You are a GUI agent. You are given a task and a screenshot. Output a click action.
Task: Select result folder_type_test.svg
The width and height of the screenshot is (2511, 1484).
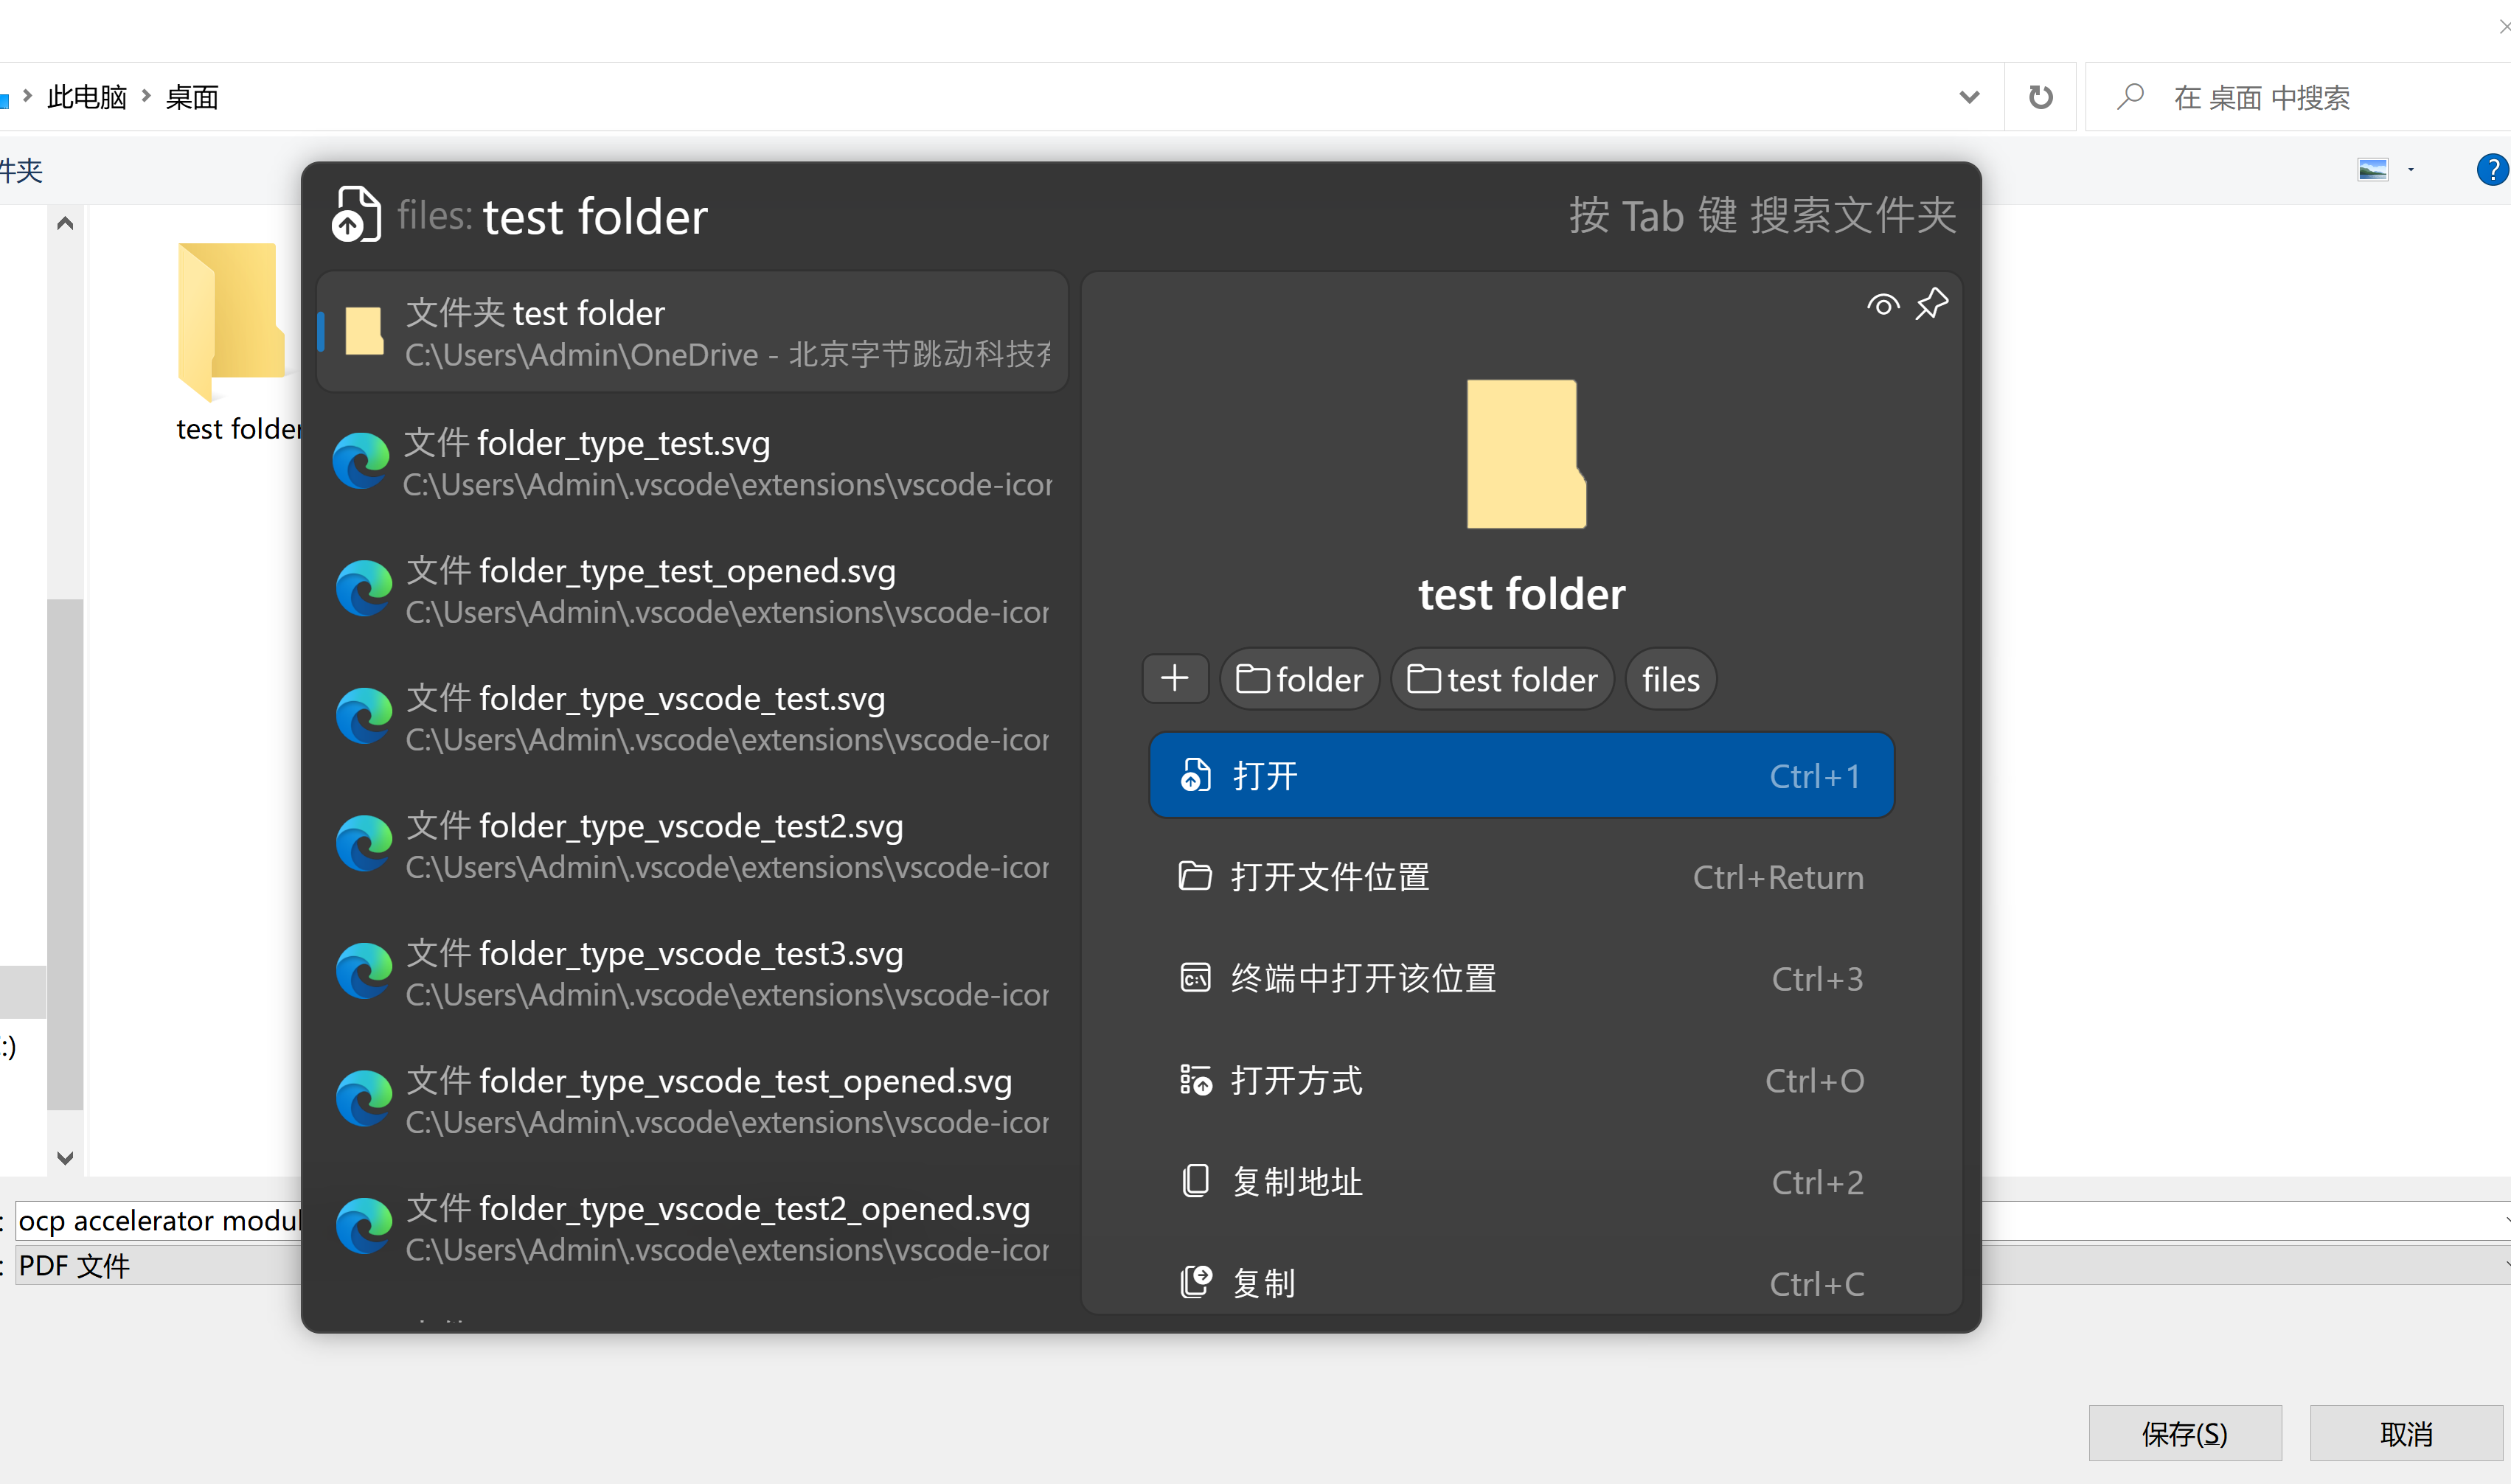click(692, 462)
